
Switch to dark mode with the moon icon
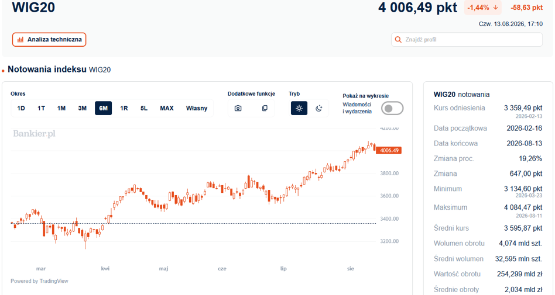pyautogui.click(x=319, y=108)
